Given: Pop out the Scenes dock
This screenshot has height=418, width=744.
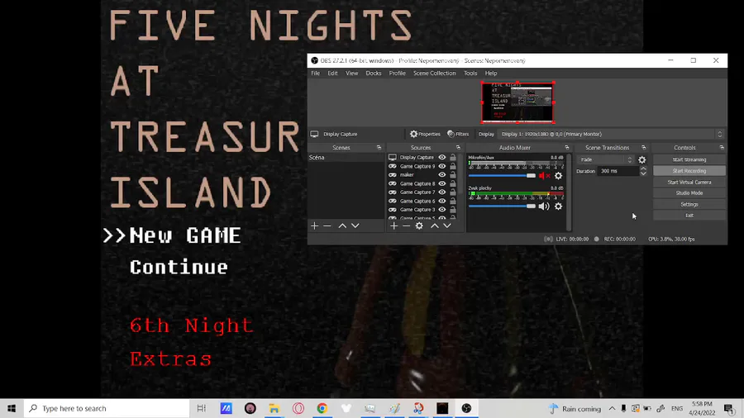Looking at the screenshot, I should coord(379,148).
